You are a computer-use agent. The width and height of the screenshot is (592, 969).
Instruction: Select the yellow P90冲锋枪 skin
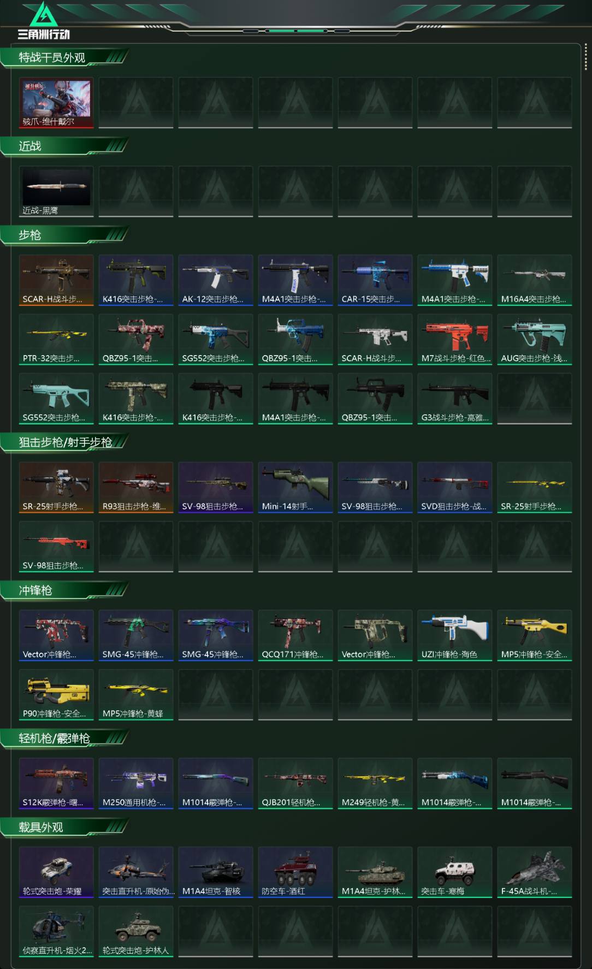[x=56, y=695]
